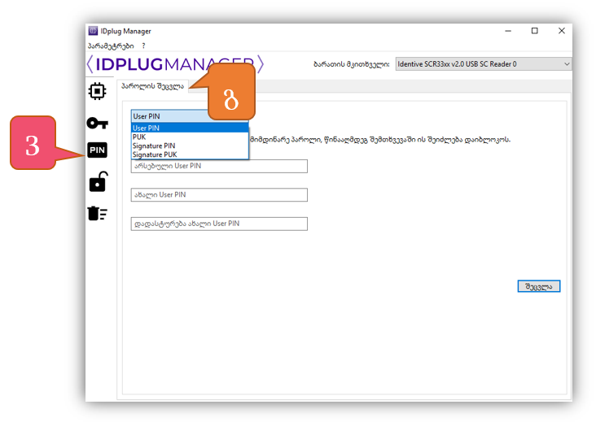The height and width of the screenshot is (422, 596).
Task: Focus the ახალი User PIN field
Action: [x=219, y=195]
